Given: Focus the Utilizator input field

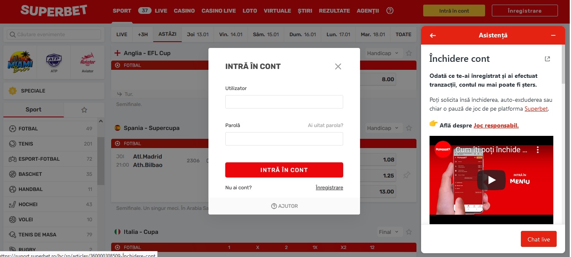Looking at the screenshot, I should pyautogui.click(x=284, y=102).
